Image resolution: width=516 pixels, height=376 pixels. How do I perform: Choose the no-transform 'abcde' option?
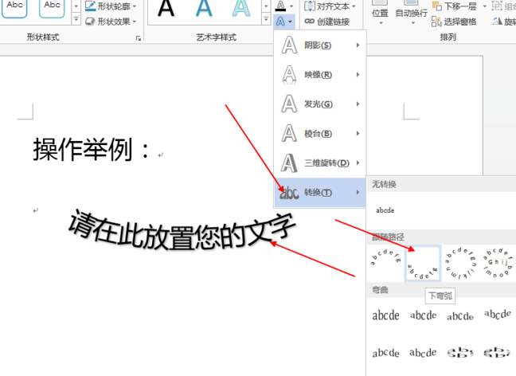coord(385,210)
